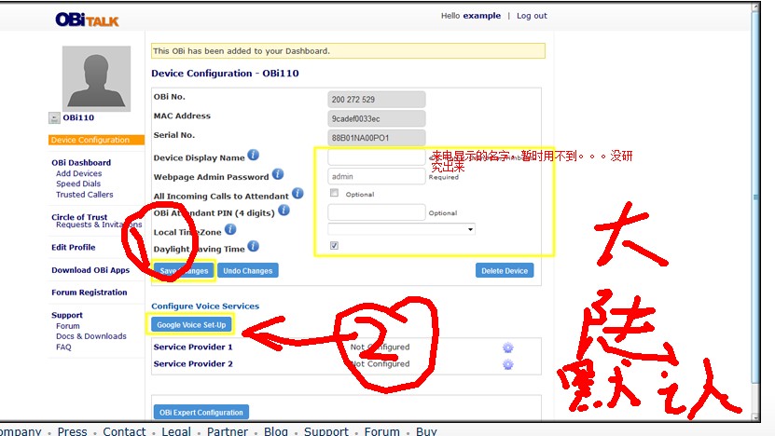Click the OBiTALK logo

[87, 20]
